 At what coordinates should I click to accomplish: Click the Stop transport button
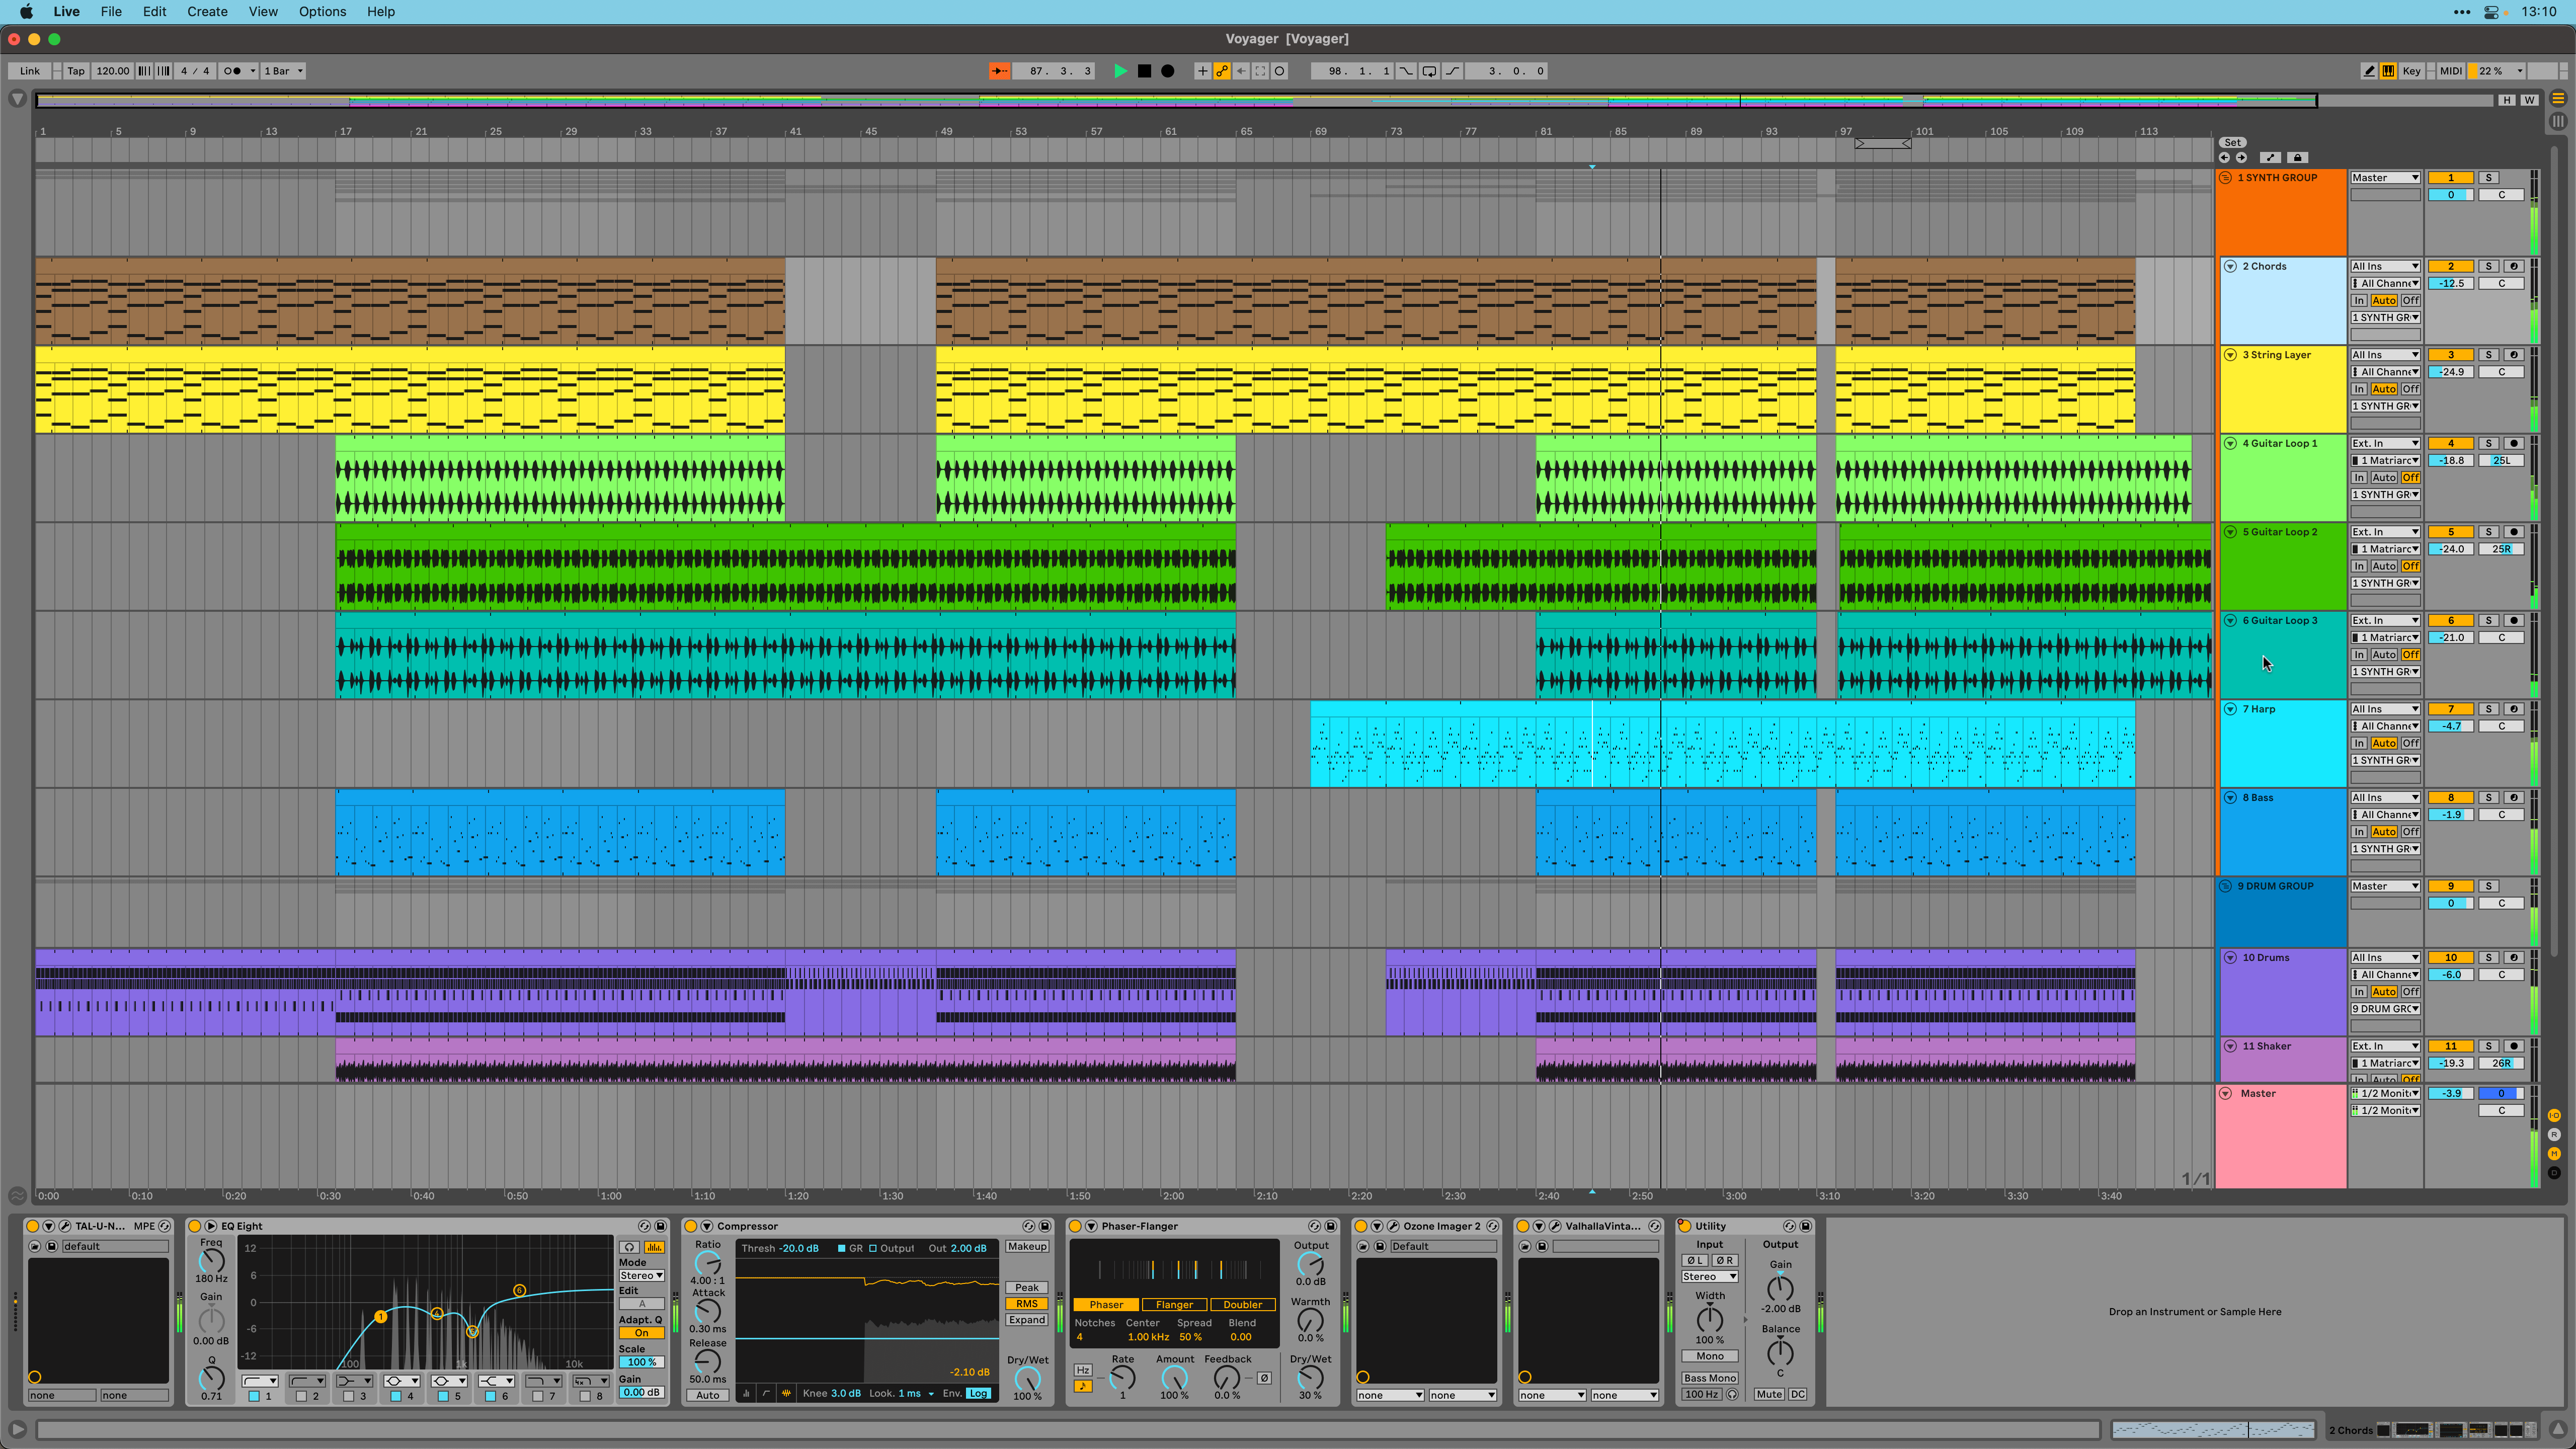1144,71
